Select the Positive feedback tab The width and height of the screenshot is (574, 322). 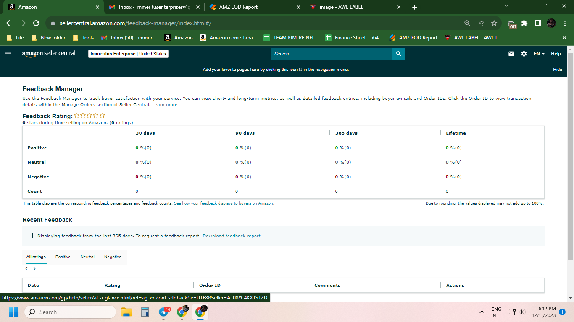coord(63,257)
